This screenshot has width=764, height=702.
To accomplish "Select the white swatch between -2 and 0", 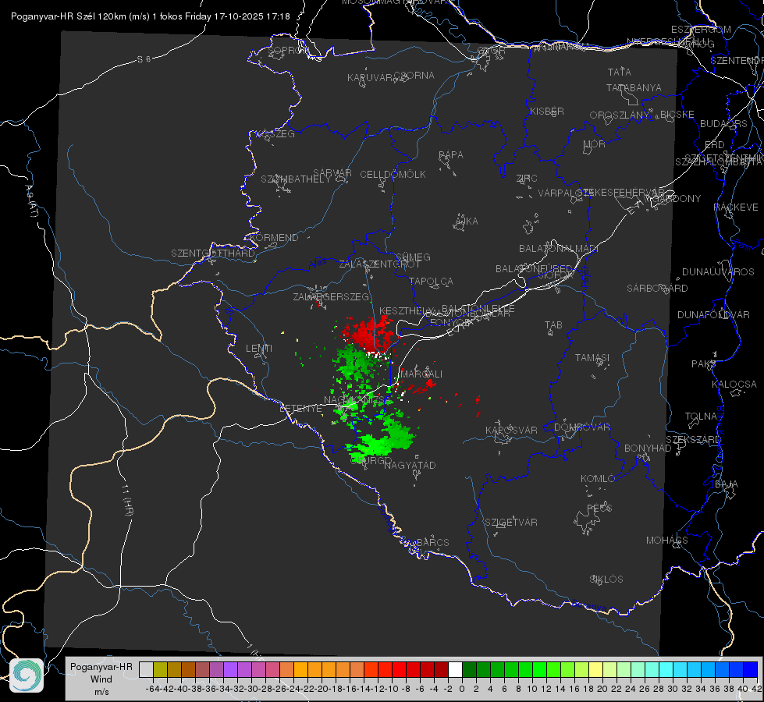I will [x=455, y=669].
